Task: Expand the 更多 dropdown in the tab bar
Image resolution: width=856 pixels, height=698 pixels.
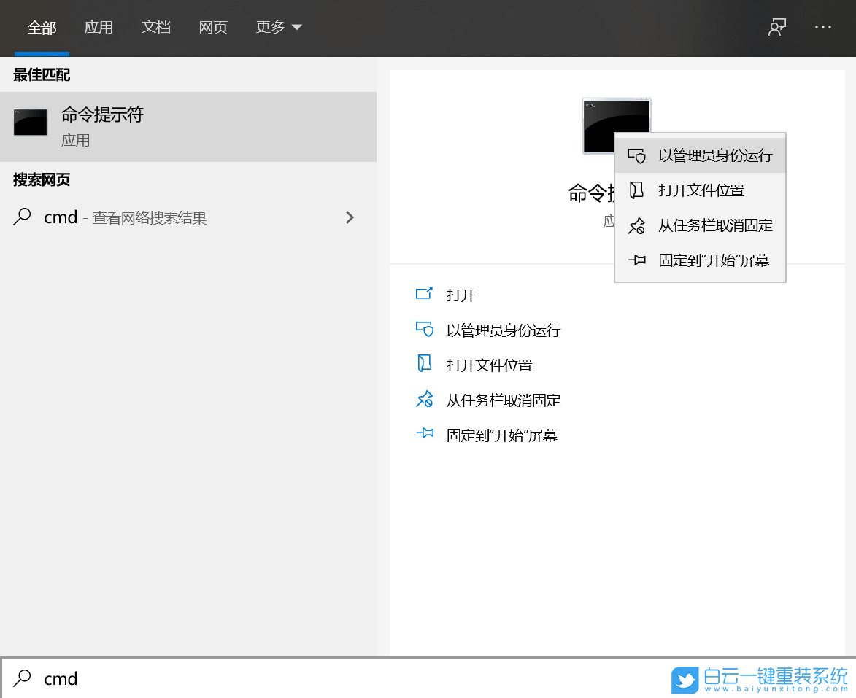Action: (x=279, y=26)
